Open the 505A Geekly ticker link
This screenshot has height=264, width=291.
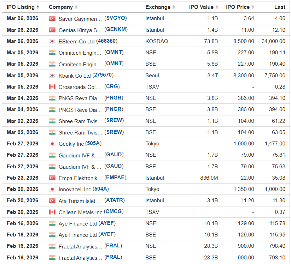93,143
